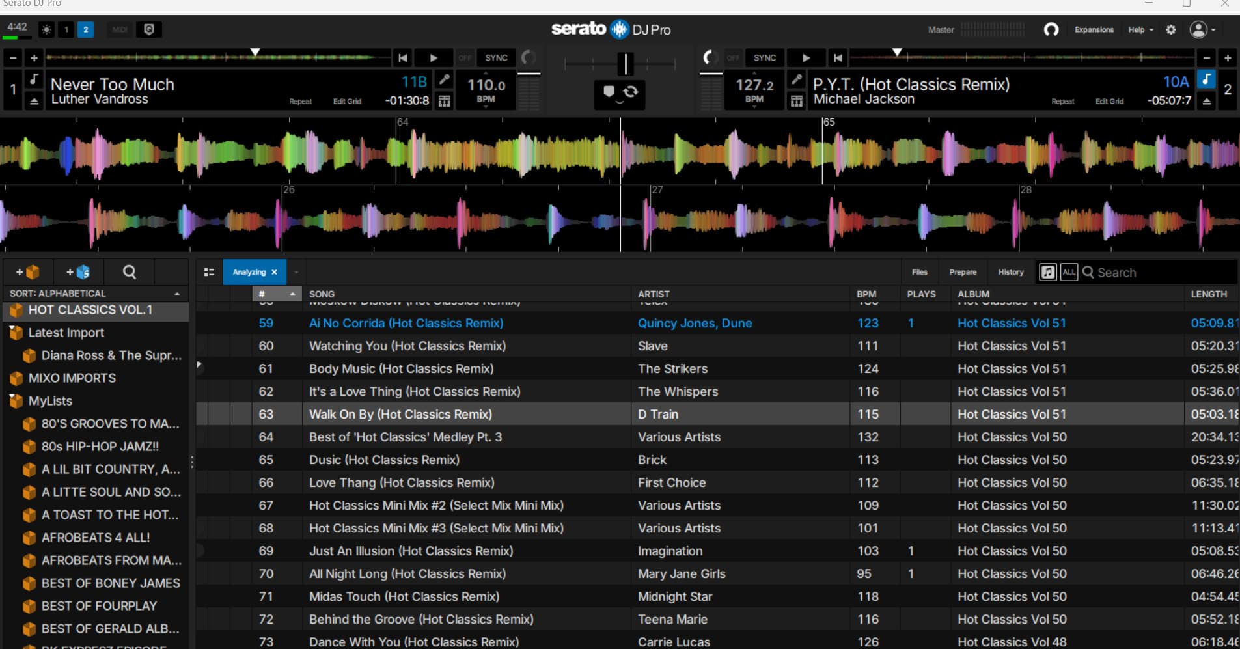Open the settings gear
The height and width of the screenshot is (649, 1240).
1171,30
